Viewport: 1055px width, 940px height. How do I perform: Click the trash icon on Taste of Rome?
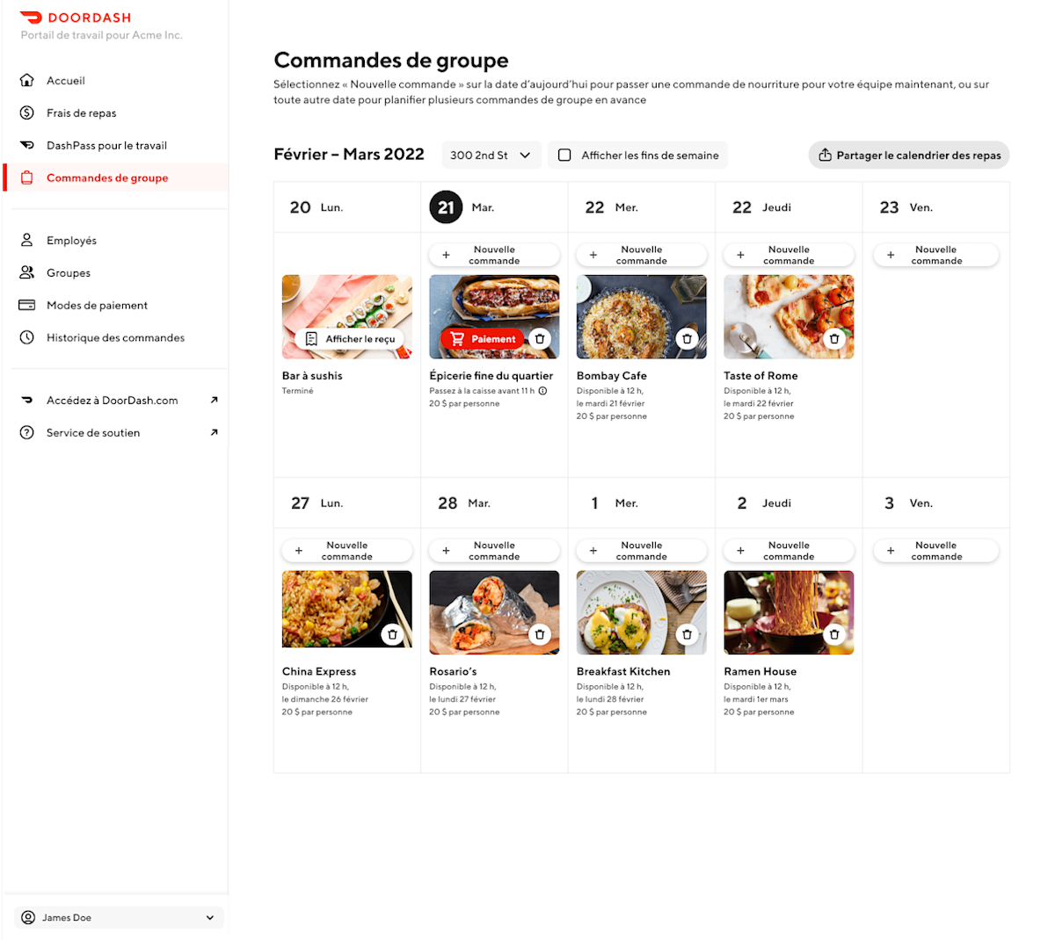point(834,339)
